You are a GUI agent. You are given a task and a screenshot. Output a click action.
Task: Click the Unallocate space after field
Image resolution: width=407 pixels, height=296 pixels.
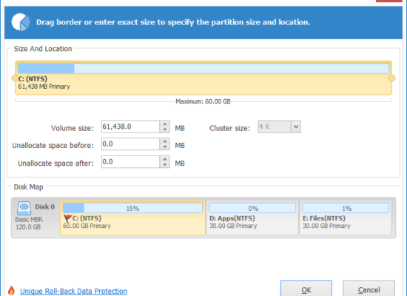tap(130, 162)
